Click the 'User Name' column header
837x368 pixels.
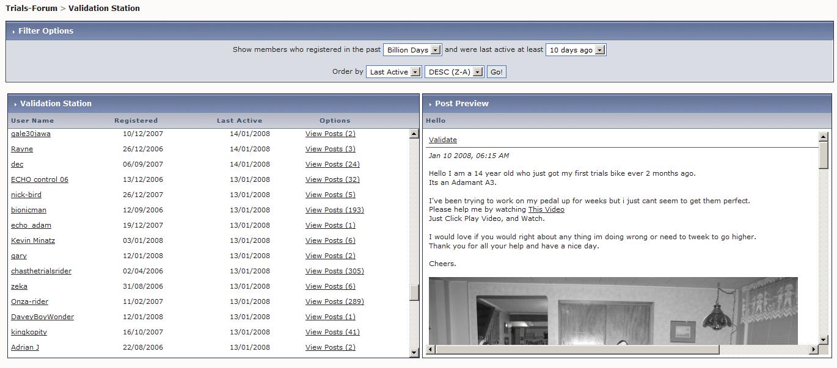pyautogui.click(x=32, y=121)
